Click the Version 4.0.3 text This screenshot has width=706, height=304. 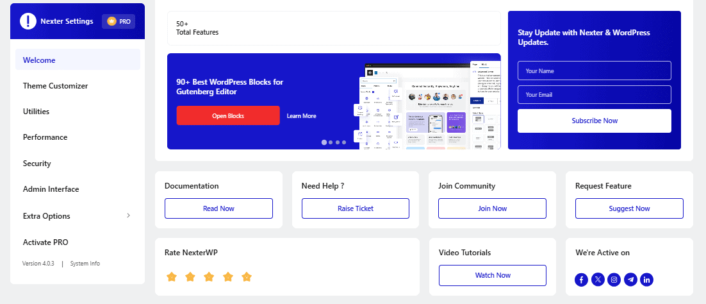pyautogui.click(x=38, y=264)
